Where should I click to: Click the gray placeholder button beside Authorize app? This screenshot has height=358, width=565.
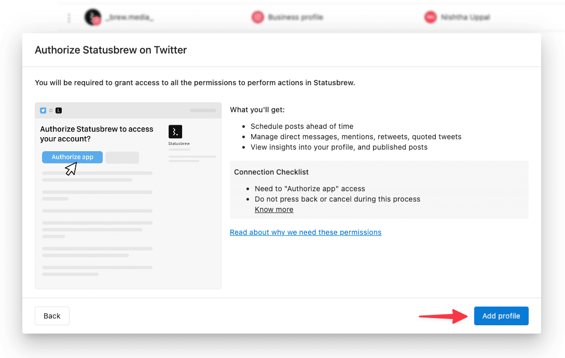tap(122, 157)
